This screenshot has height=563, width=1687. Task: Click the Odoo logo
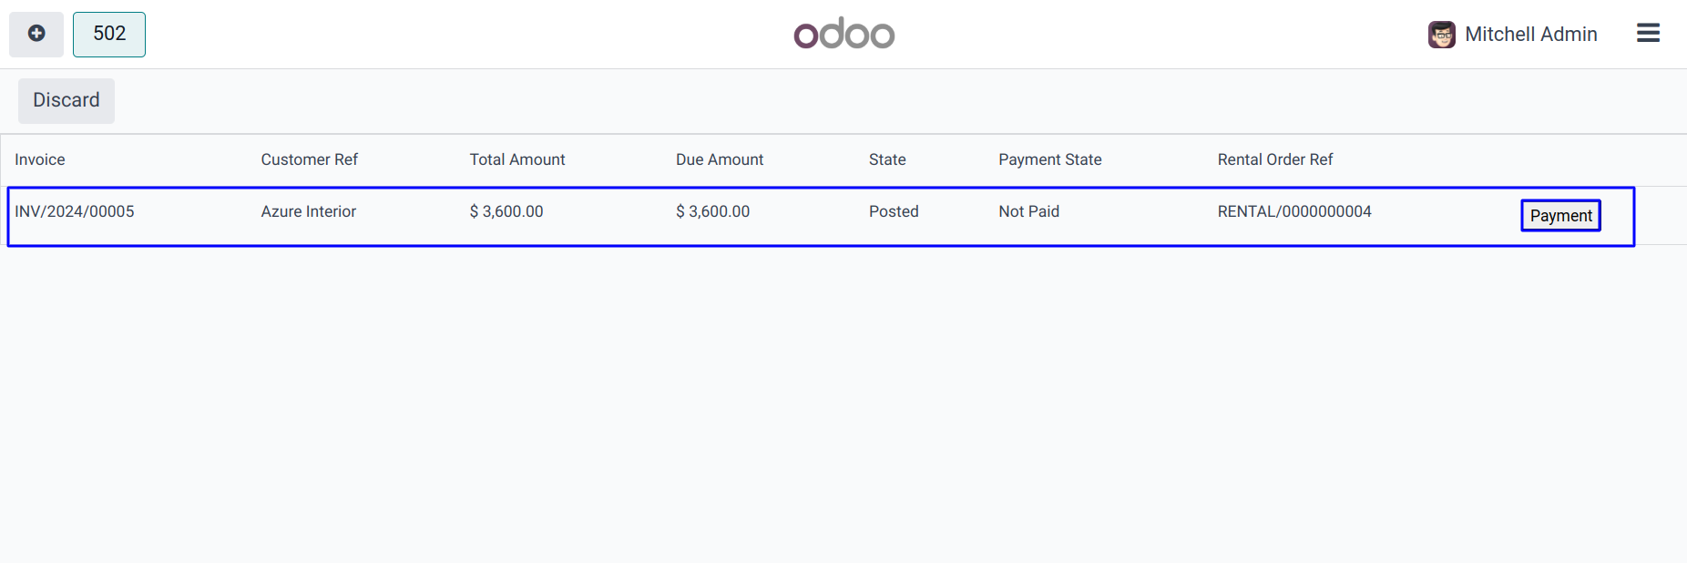pyautogui.click(x=843, y=34)
